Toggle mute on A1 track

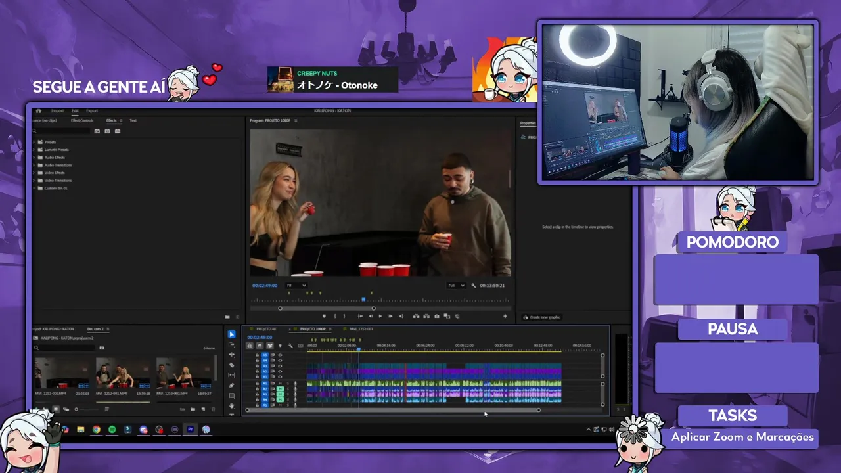pyautogui.click(x=280, y=383)
